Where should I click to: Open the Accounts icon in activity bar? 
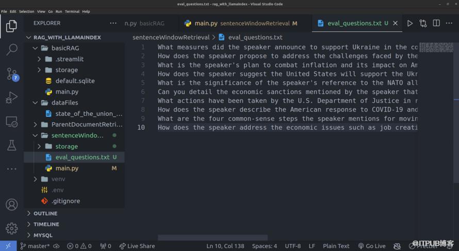11,204
